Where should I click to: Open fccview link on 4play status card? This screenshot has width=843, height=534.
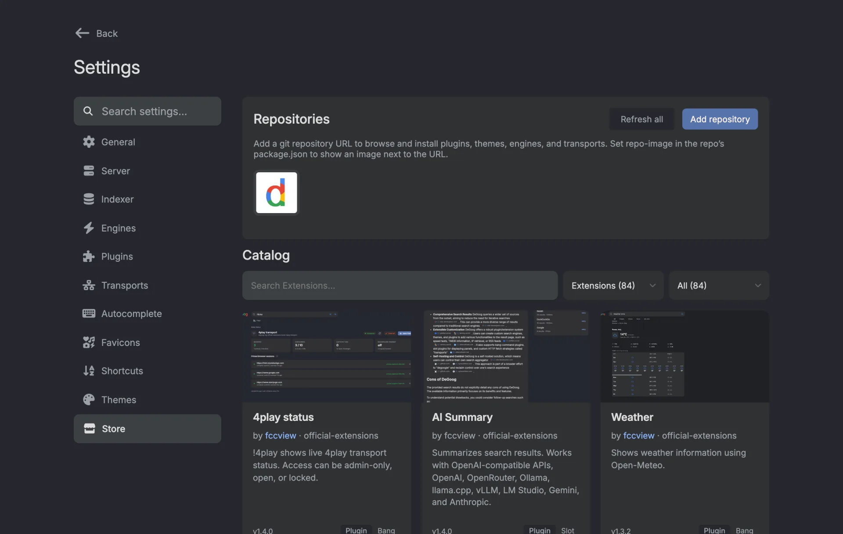281,435
